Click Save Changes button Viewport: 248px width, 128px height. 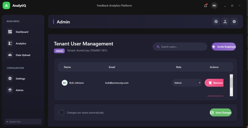(221, 113)
